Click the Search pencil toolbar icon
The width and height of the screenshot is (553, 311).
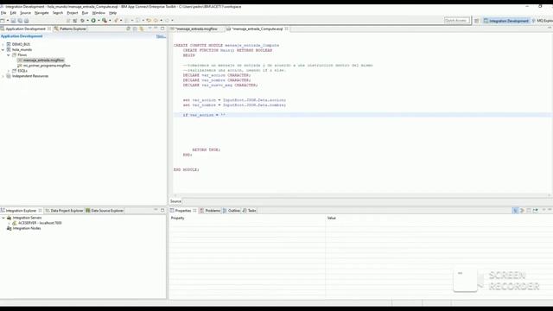[116, 21]
